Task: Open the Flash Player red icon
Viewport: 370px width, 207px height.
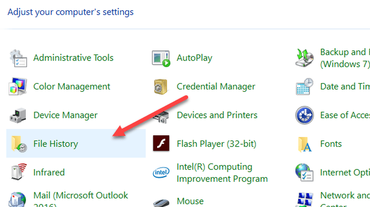Action: coord(161,143)
